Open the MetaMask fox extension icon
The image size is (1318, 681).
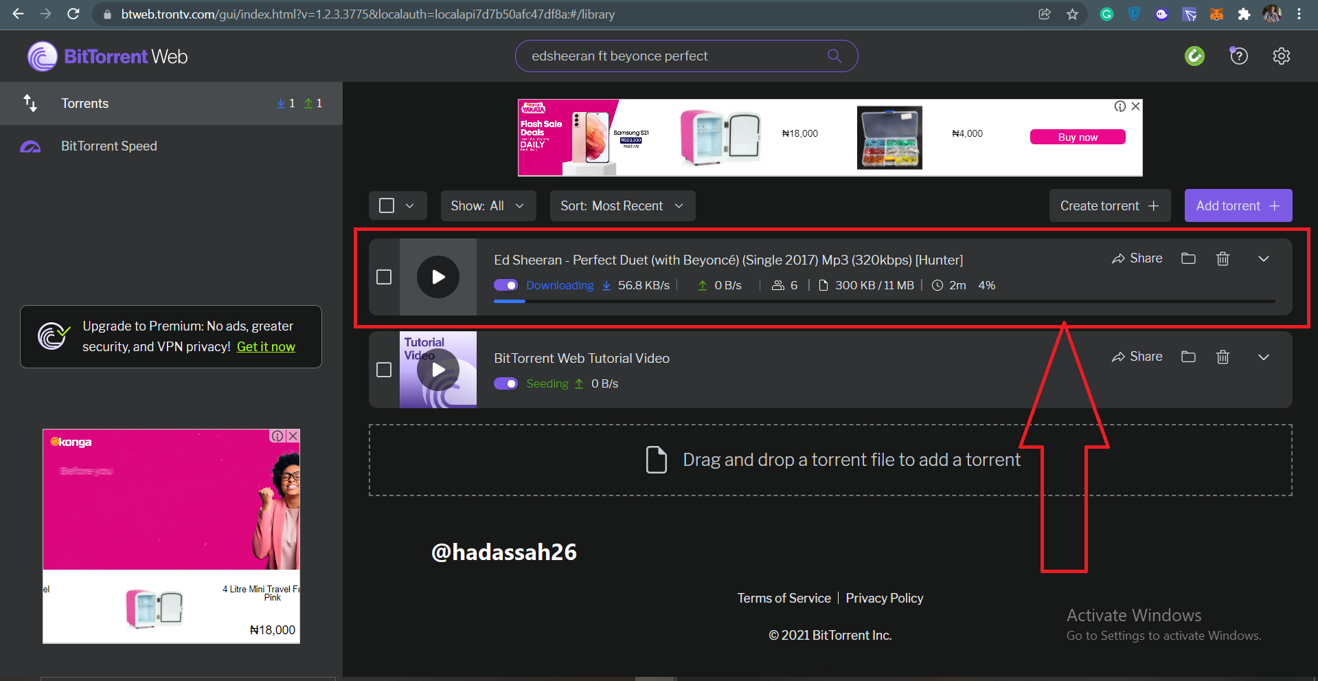[x=1216, y=14]
